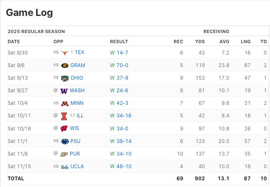Open the TEX opponent team link
This screenshot has height=187, width=270.
coord(79,52)
